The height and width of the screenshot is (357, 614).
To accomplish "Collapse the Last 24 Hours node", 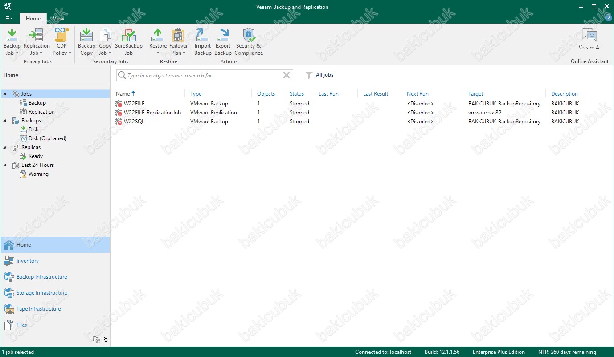I will coord(5,165).
